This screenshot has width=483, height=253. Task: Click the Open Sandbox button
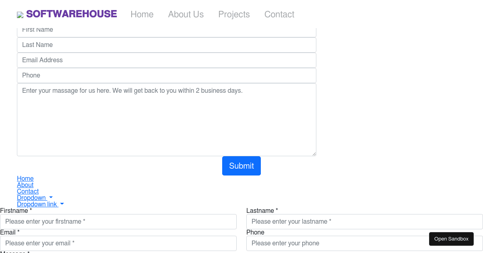tap(451, 239)
